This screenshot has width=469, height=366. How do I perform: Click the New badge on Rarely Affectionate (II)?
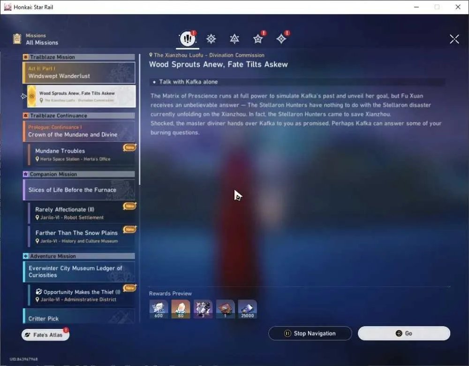[x=130, y=206]
